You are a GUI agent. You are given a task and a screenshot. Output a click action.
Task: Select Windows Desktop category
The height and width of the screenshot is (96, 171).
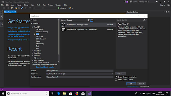pos(42,32)
